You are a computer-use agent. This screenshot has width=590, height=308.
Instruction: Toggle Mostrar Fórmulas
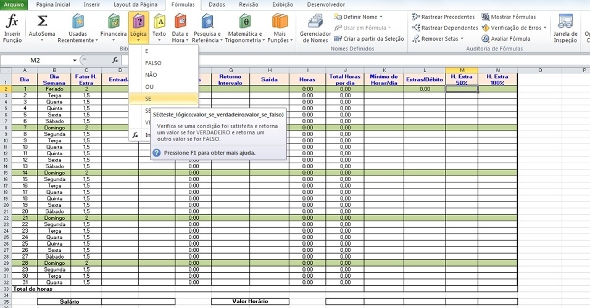pyautogui.click(x=509, y=17)
